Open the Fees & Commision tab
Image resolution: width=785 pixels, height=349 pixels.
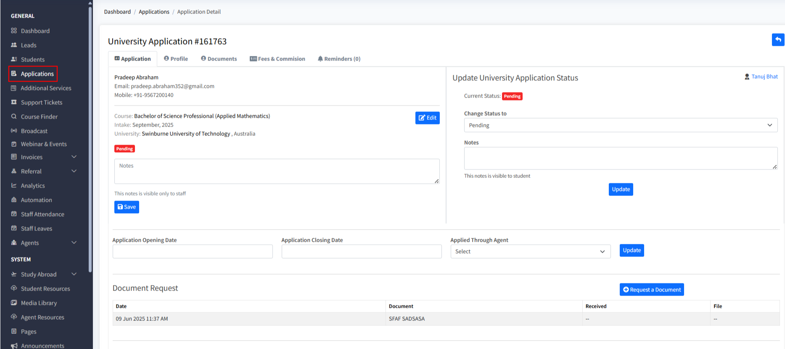tap(278, 59)
